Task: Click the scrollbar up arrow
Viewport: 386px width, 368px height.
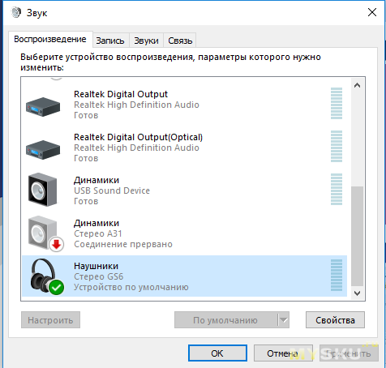Action: point(357,85)
